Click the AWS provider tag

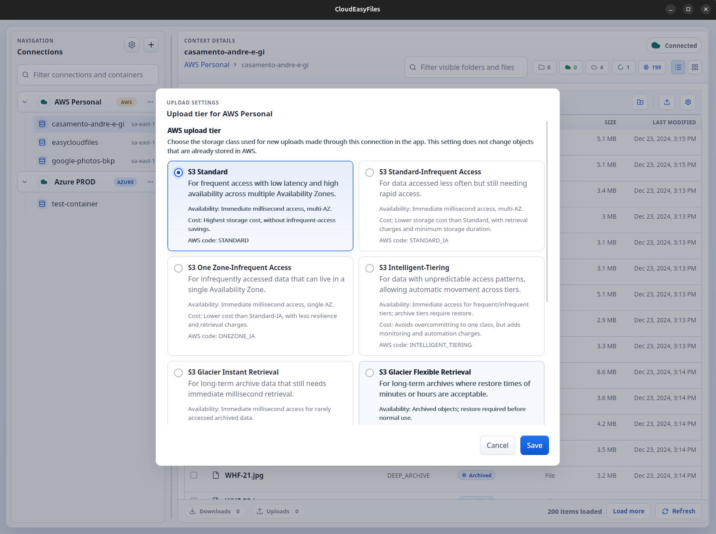click(x=127, y=102)
